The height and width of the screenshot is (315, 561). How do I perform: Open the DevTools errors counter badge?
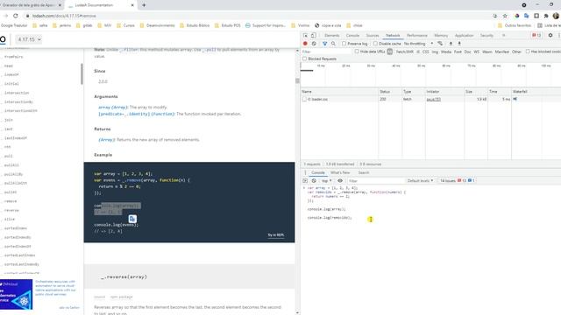pyautogui.click(x=536, y=35)
